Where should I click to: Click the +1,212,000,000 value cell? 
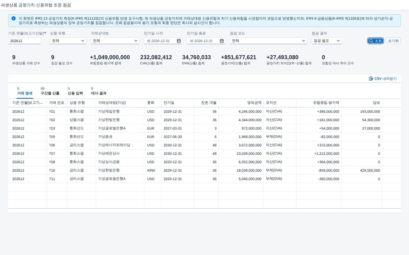319,154
